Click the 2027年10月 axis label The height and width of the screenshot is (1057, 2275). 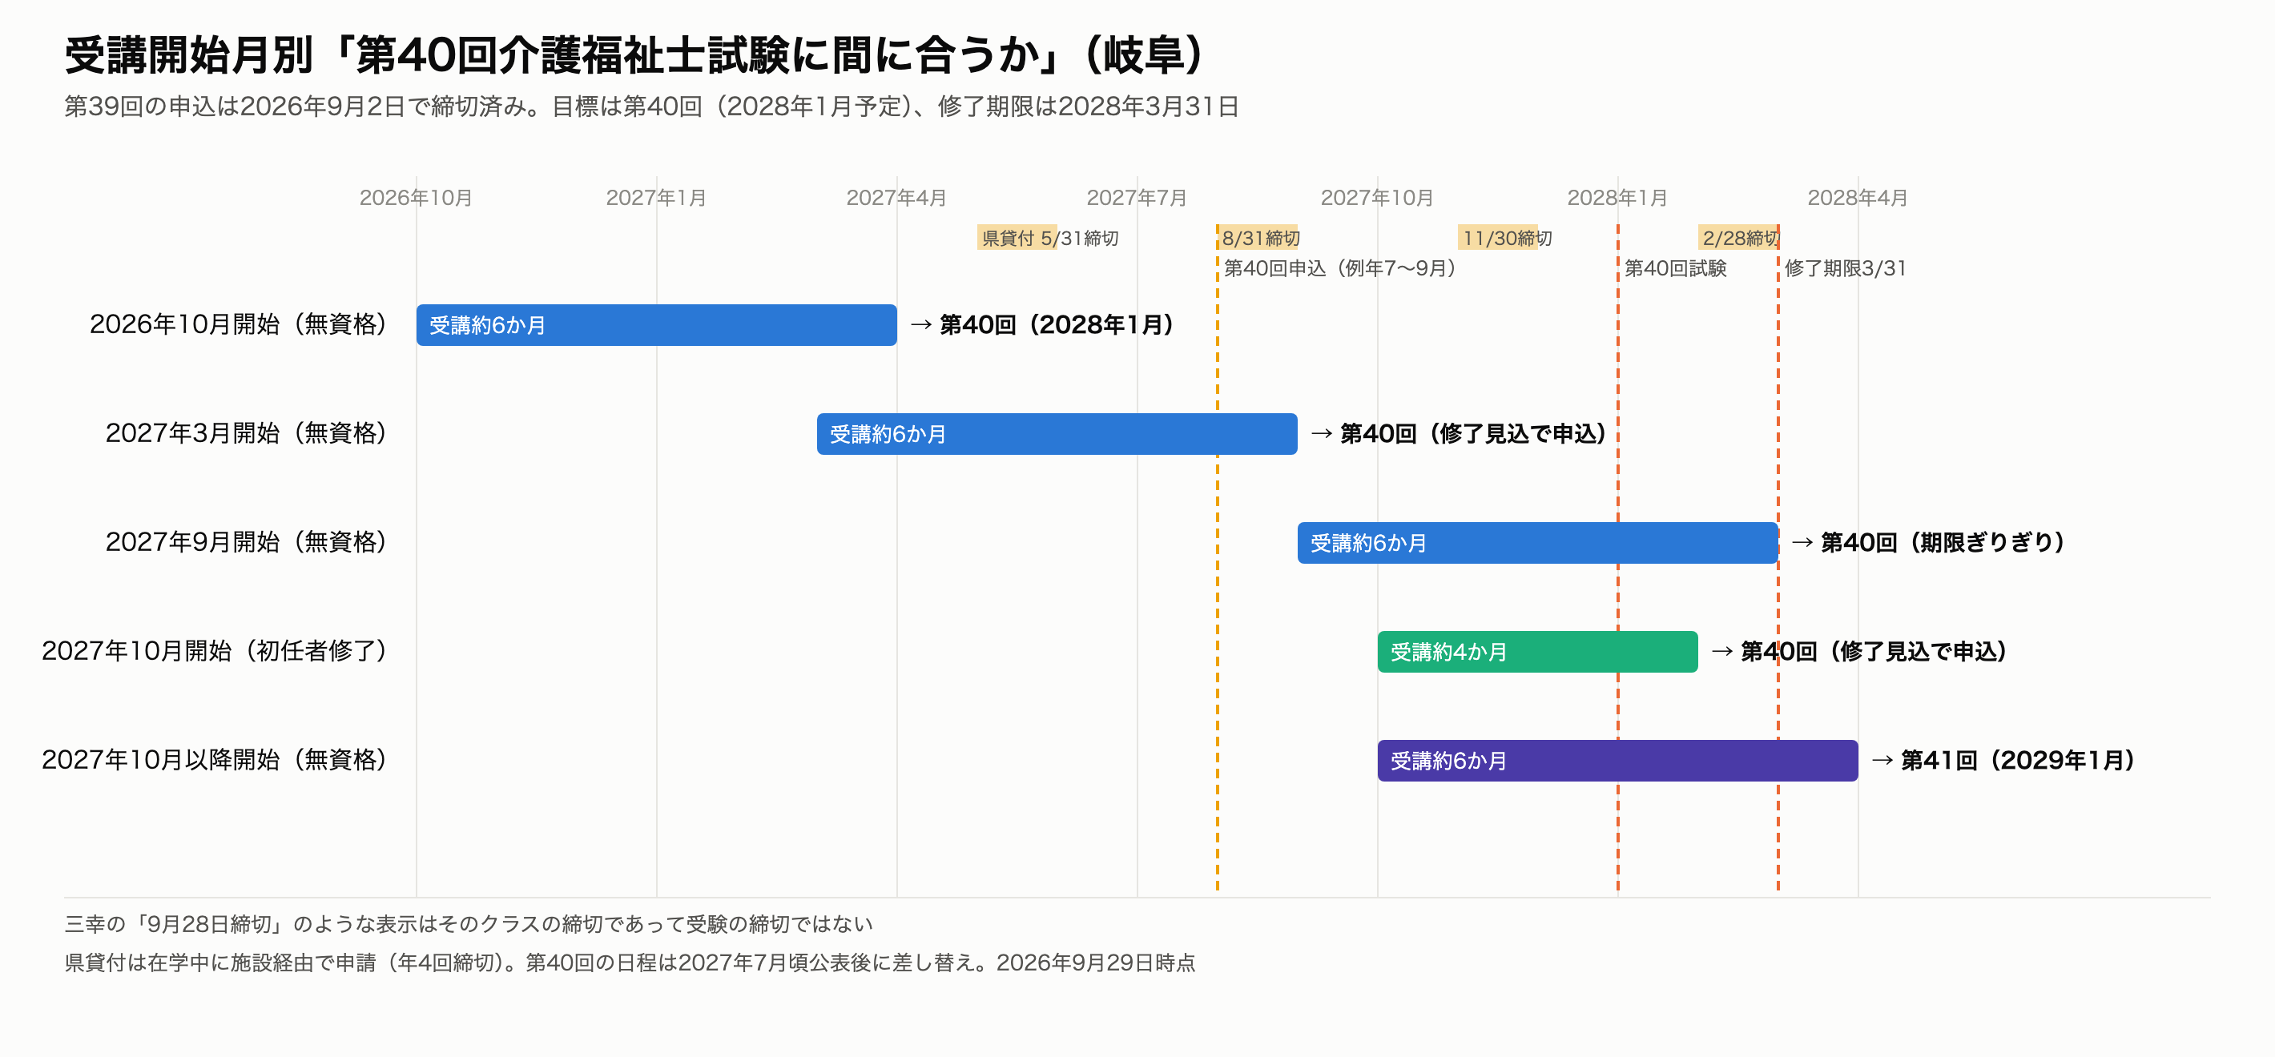[1377, 197]
